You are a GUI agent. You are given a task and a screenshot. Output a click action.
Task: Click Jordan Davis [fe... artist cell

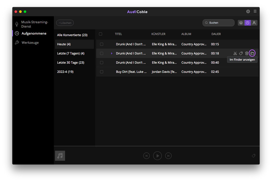point(164,72)
